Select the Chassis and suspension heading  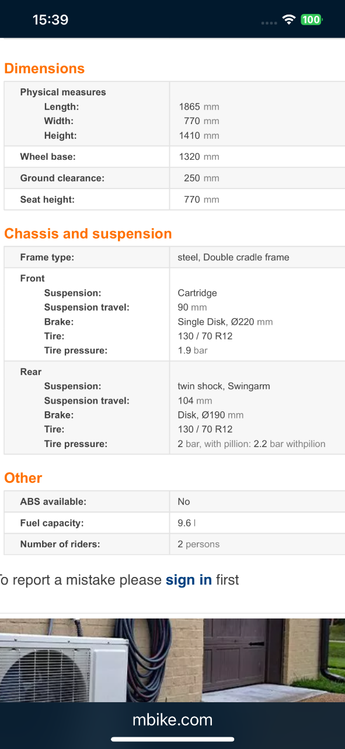88,234
